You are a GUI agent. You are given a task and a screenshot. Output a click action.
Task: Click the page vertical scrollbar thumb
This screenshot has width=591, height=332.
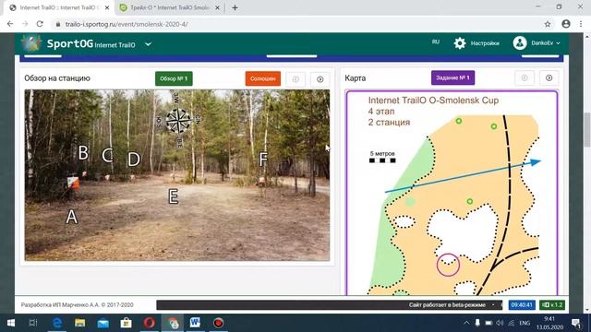[x=587, y=130]
